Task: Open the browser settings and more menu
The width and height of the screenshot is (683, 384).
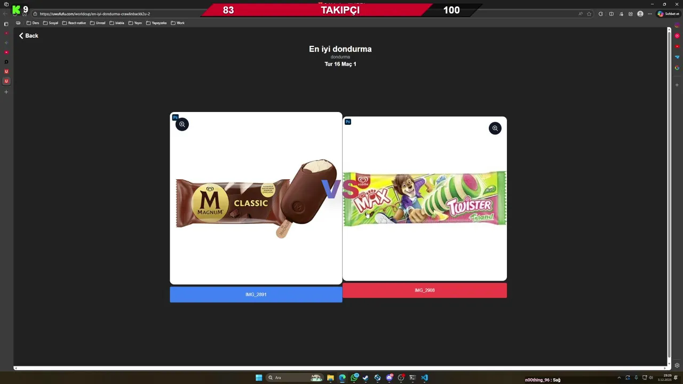Action: (650, 14)
